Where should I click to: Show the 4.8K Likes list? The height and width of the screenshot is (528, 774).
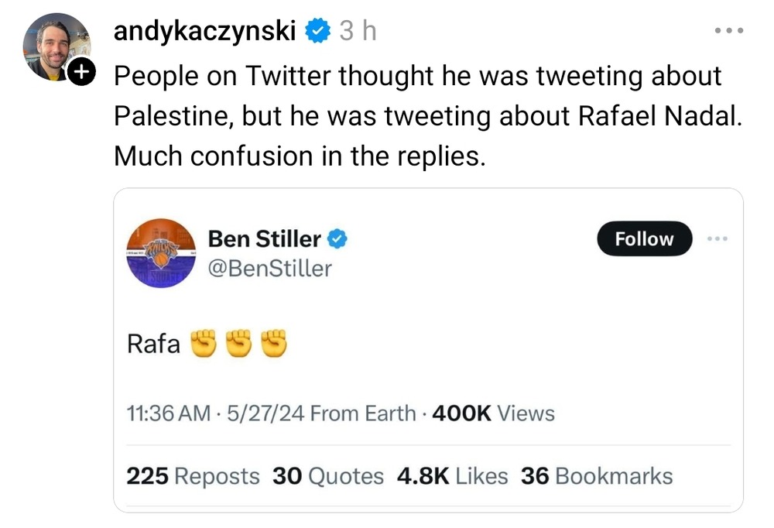[452, 476]
